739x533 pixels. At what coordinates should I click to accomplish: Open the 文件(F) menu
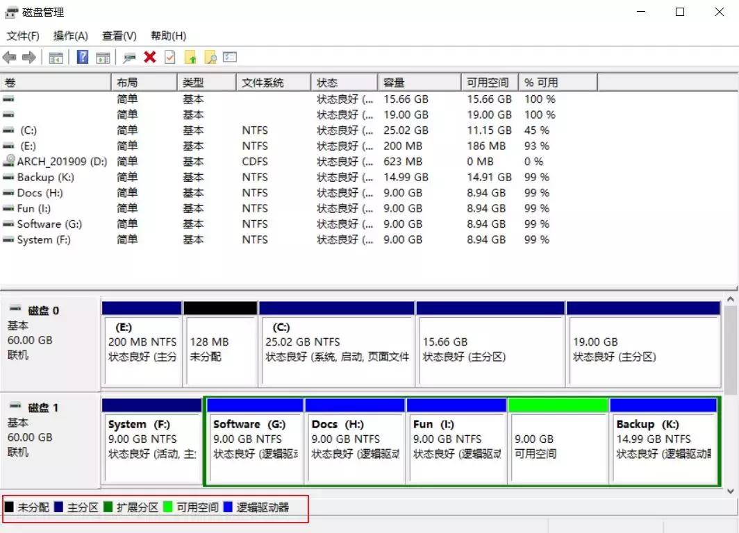click(x=22, y=35)
